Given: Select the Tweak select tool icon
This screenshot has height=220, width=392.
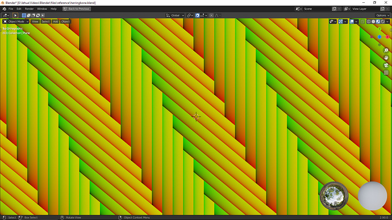Looking at the screenshot, I should pyautogui.click(x=15, y=15).
